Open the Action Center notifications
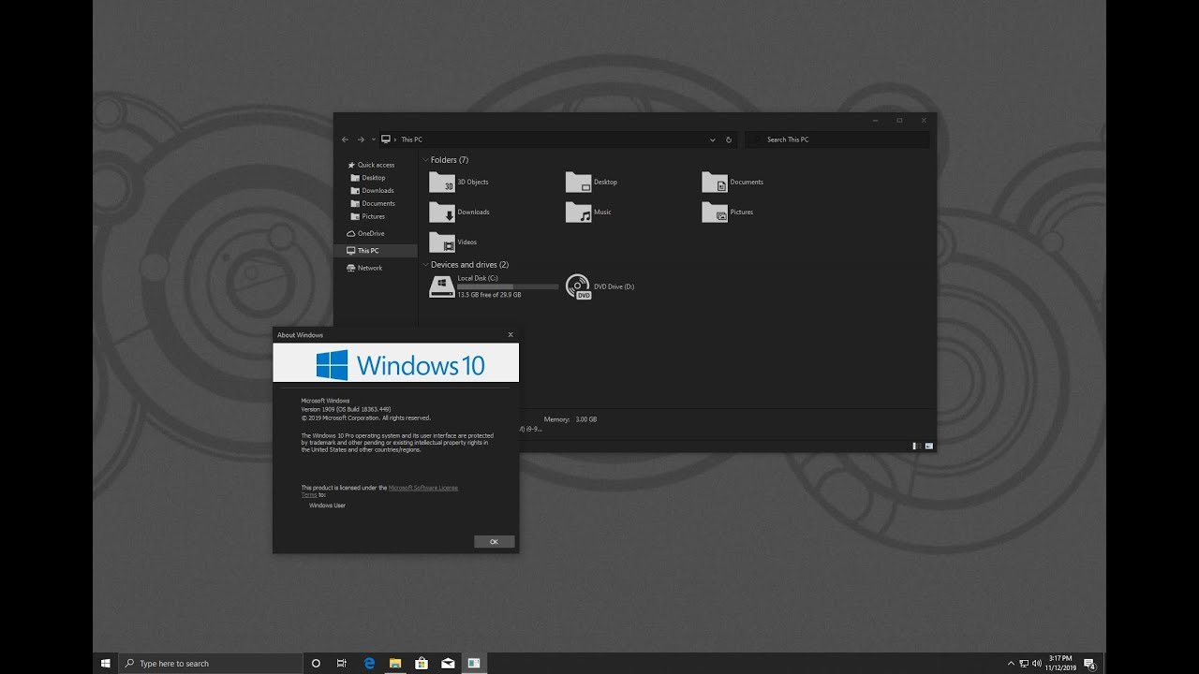Image resolution: width=1199 pixels, height=674 pixels. tap(1090, 663)
